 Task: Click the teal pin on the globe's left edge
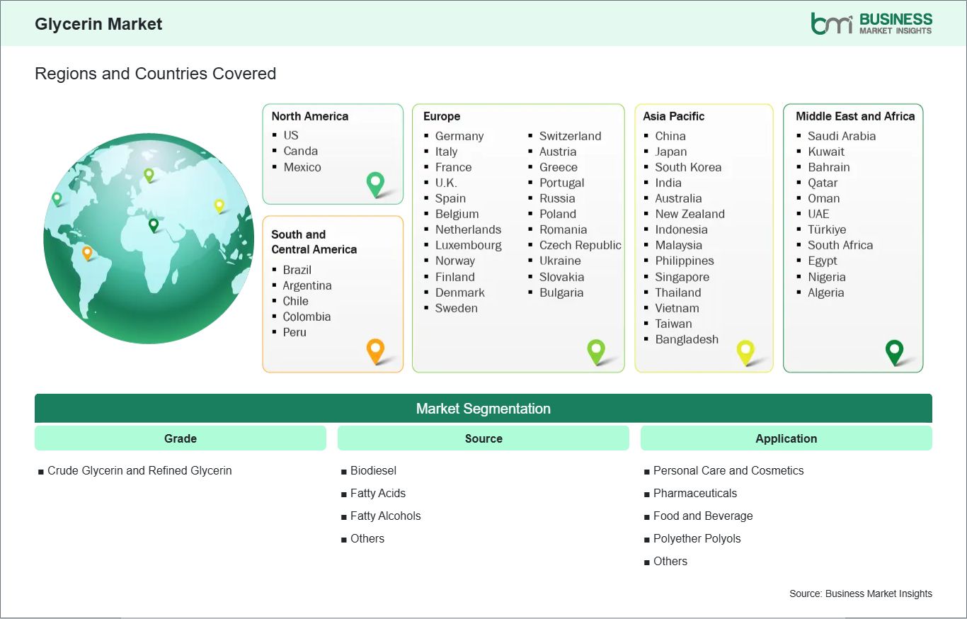[x=57, y=198]
